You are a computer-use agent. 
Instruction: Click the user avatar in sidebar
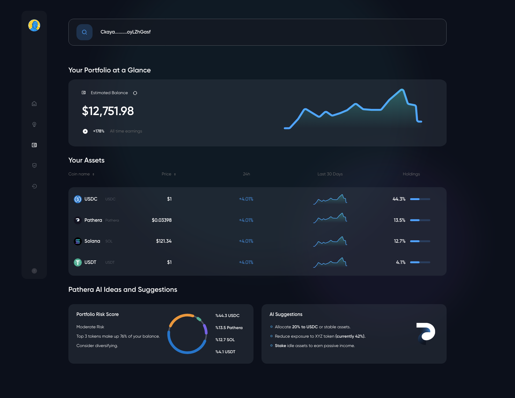tap(34, 25)
